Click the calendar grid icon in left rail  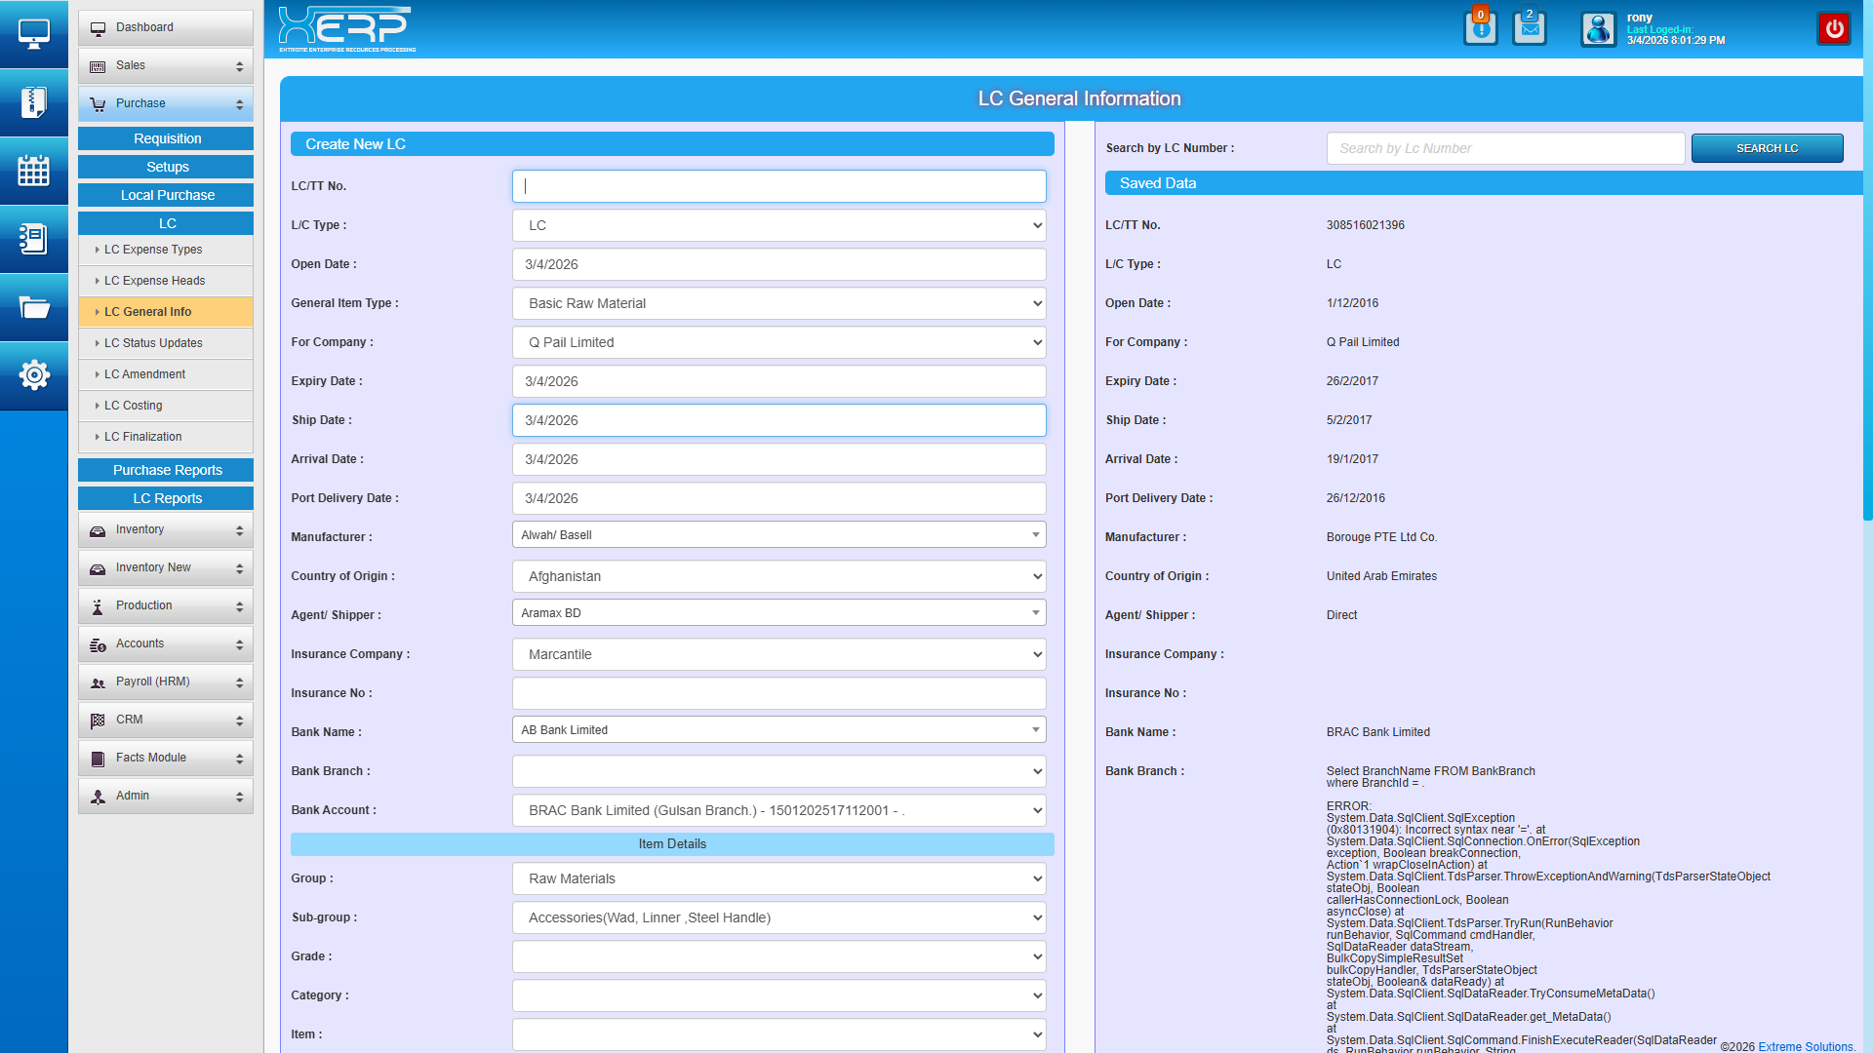click(33, 171)
